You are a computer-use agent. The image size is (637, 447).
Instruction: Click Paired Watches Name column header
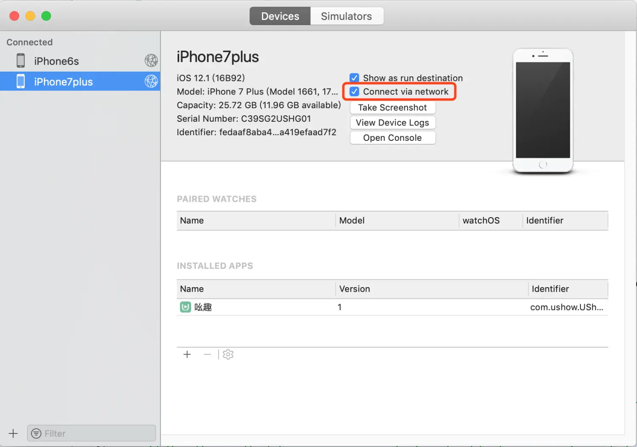(x=256, y=221)
